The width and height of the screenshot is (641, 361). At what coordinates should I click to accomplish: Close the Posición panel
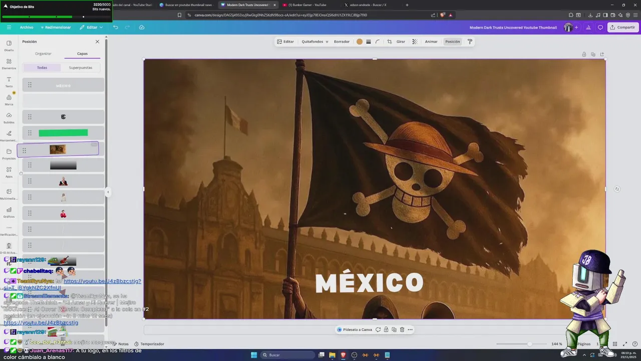pyautogui.click(x=97, y=42)
